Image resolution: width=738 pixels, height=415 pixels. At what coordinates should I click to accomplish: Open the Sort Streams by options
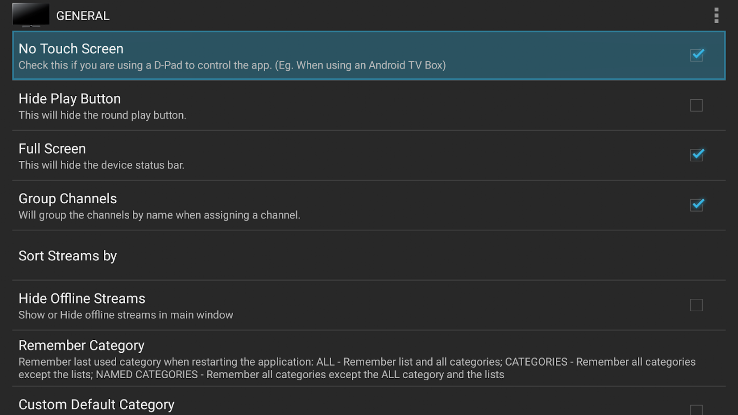tap(67, 256)
